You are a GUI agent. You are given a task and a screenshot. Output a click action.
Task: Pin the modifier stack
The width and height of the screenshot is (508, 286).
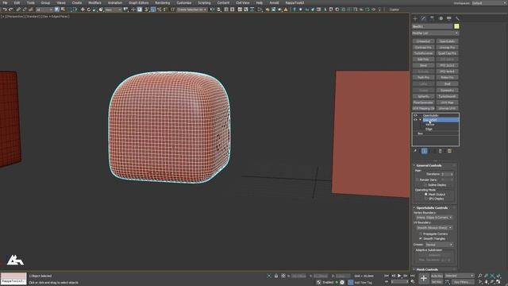(x=415, y=151)
